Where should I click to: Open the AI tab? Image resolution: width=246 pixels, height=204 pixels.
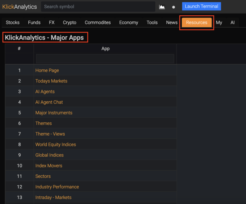click(x=232, y=23)
